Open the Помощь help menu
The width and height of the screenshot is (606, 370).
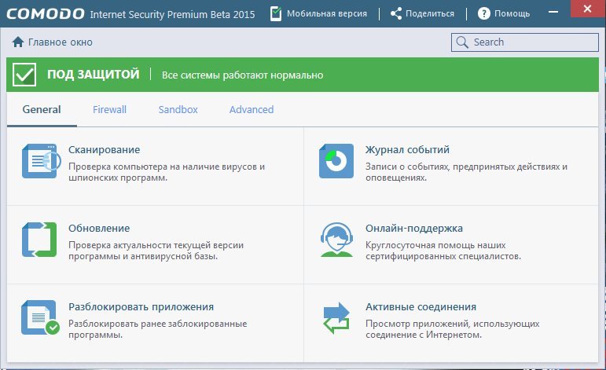512,14
